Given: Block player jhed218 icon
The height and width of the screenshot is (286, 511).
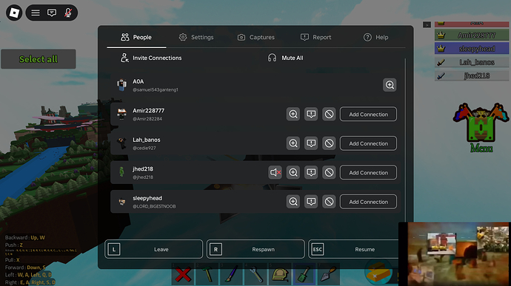Looking at the screenshot, I should point(329,172).
